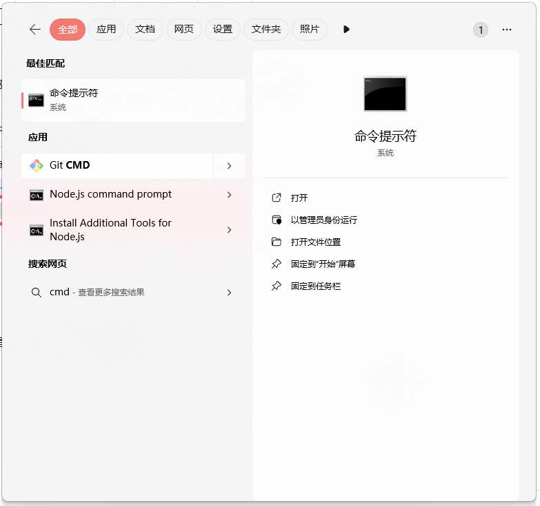This screenshot has width=540, height=506.
Task: Open the three-dot more options menu
Action: 507,30
